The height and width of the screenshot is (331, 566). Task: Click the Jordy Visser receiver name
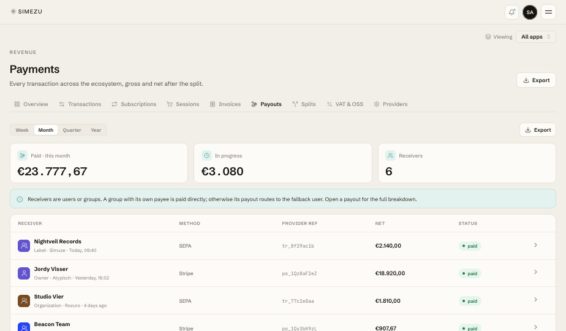(x=51, y=269)
